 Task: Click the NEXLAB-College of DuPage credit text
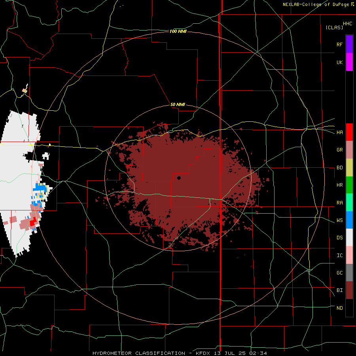pos(316,4)
